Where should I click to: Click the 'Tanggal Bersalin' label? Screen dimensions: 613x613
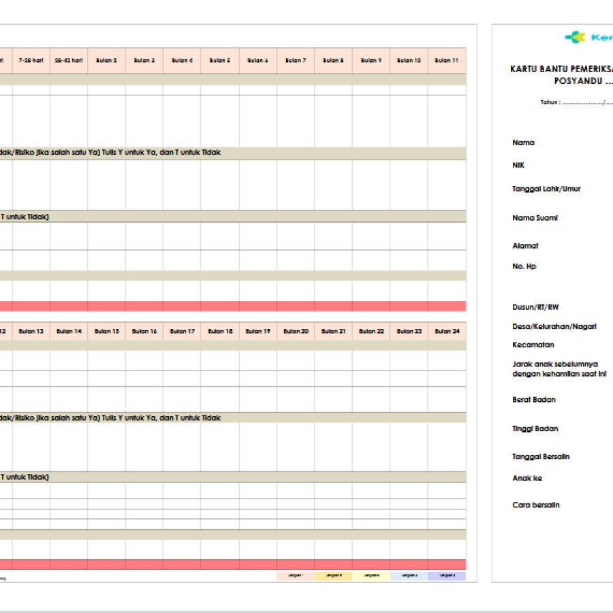click(x=541, y=456)
